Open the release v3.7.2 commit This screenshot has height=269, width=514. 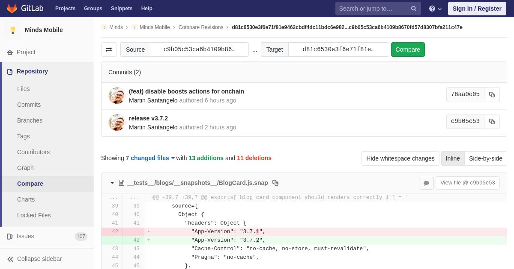click(x=148, y=118)
